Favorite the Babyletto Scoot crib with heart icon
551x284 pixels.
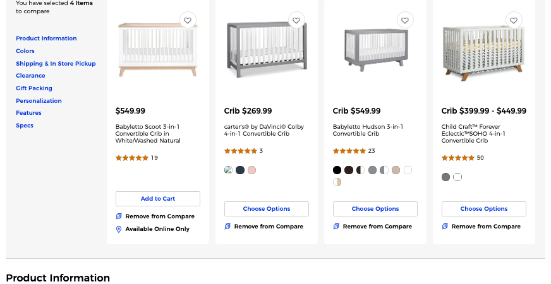(188, 20)
